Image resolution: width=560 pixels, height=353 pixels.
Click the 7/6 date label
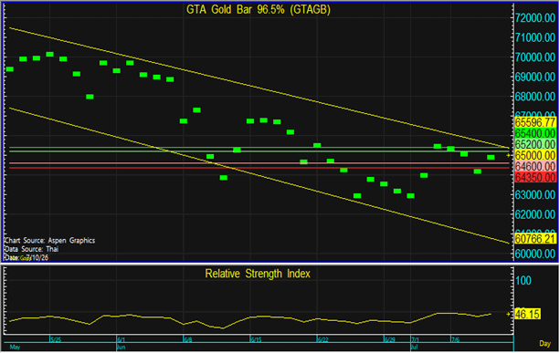pos(455,339)
